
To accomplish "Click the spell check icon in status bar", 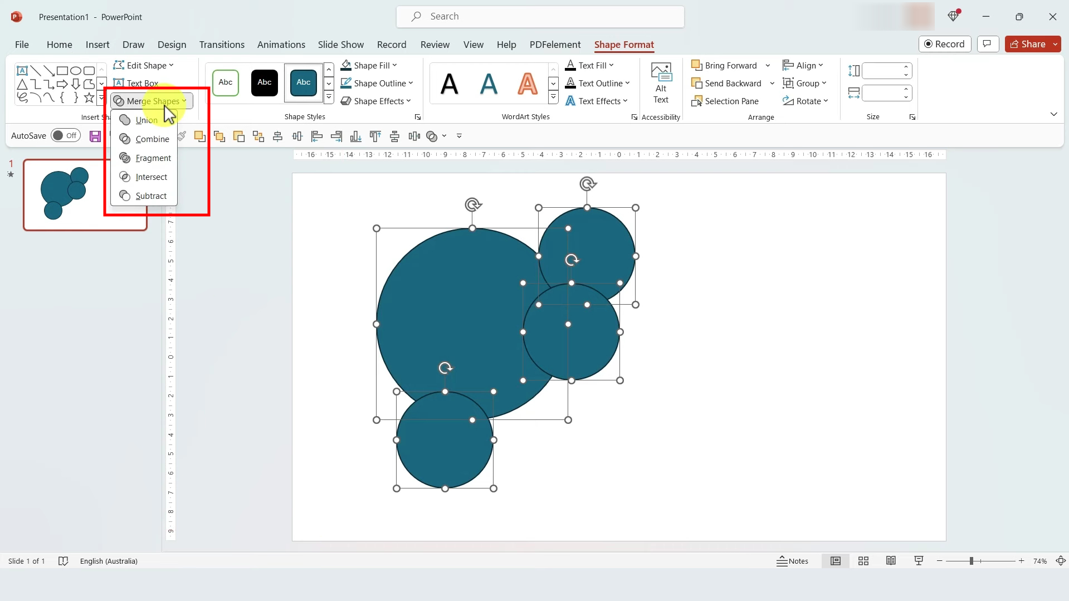I will click(x=63, y=561).
